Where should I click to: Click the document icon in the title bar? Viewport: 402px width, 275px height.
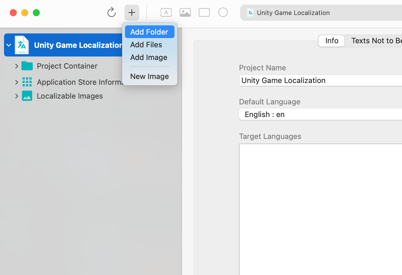(x=251, y=13)
